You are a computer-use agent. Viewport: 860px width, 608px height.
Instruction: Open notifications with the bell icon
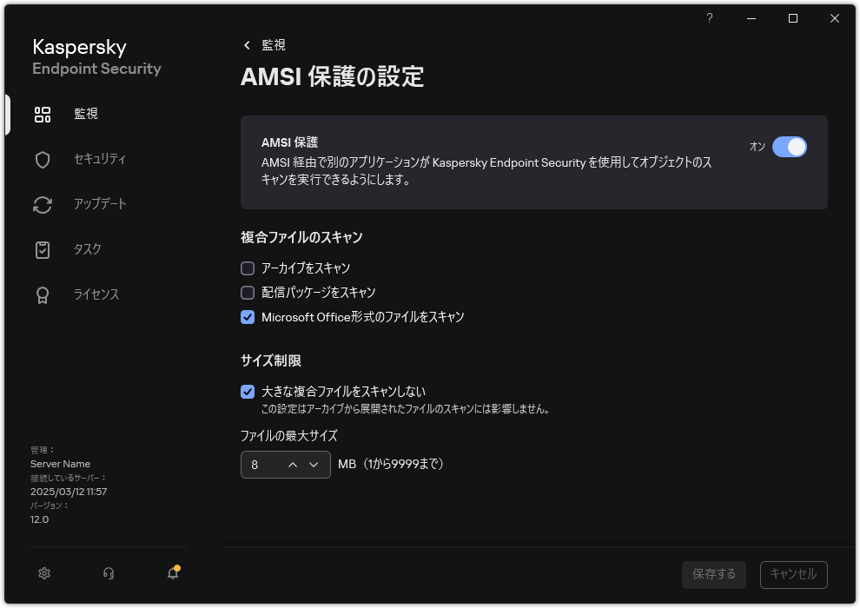[x=172, y=574]
